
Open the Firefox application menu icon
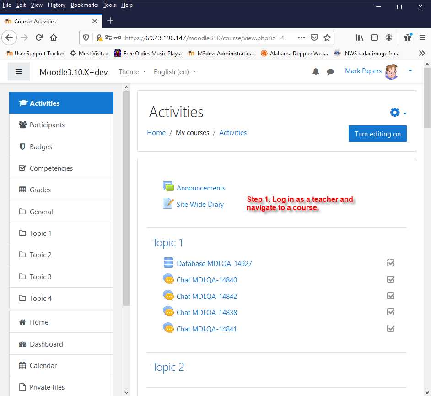[422, 38]
